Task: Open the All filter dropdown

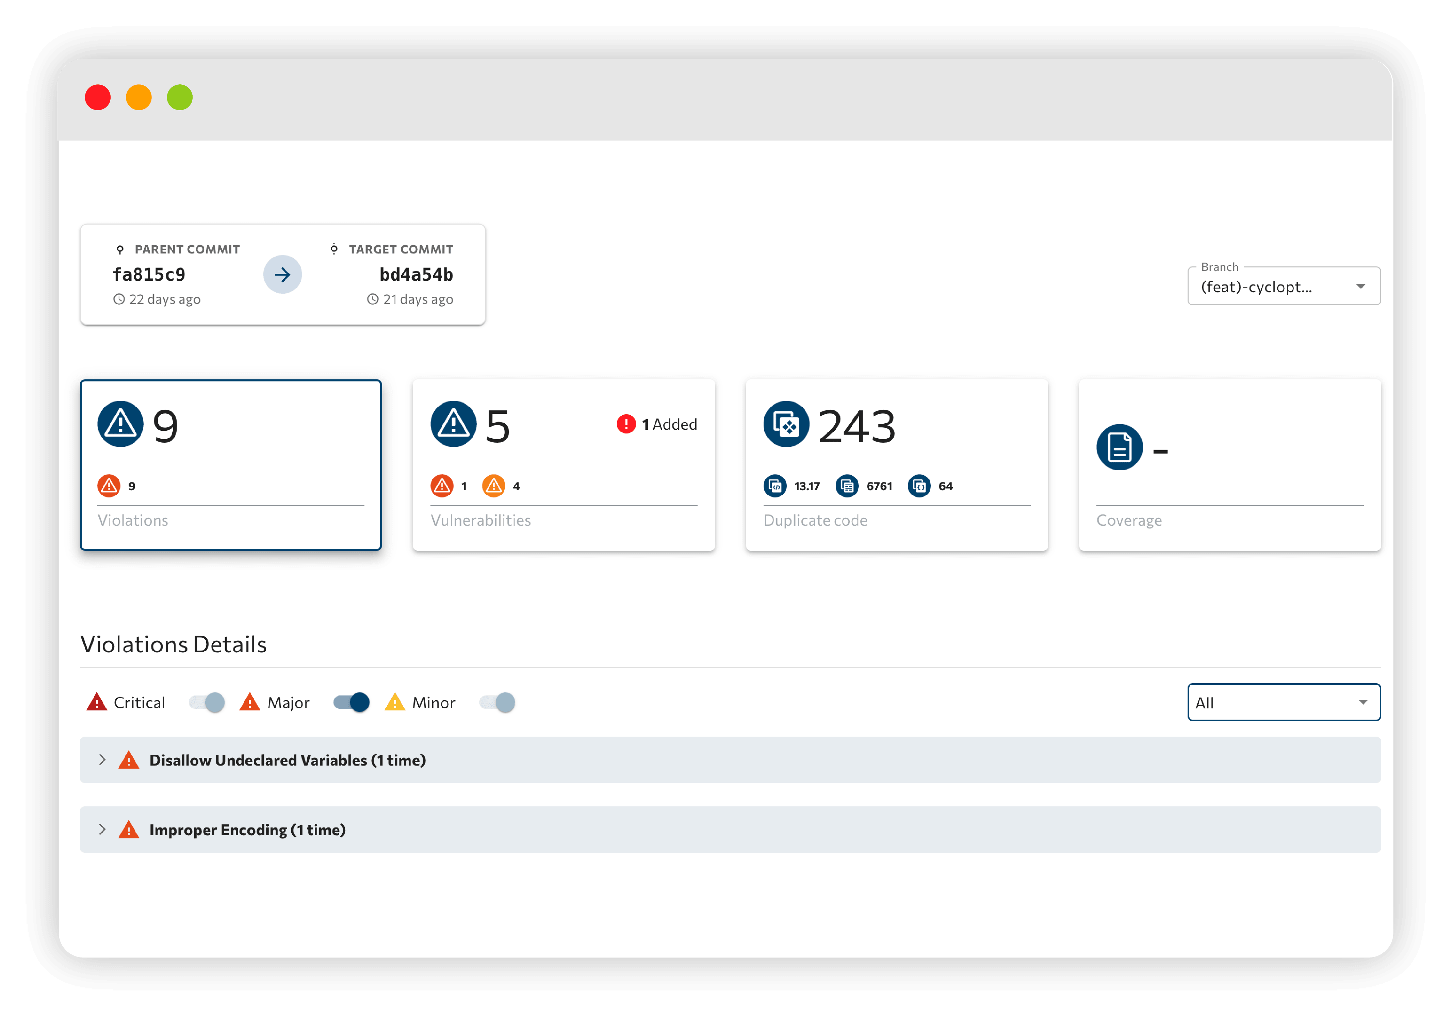Action: pos(1284,703)
